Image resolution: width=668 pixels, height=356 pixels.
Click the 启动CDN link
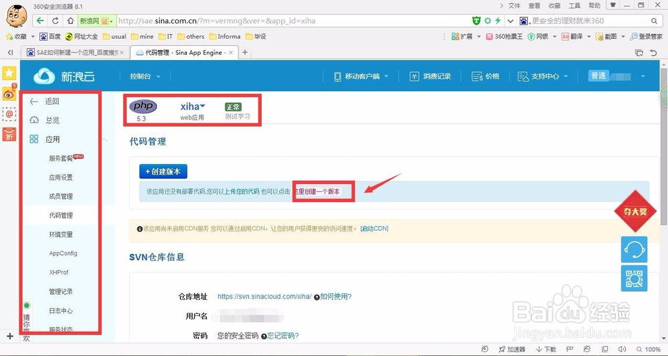pos(375,229)
